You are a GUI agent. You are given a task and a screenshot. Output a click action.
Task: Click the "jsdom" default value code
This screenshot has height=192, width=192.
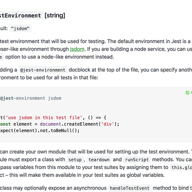point(20,29)
